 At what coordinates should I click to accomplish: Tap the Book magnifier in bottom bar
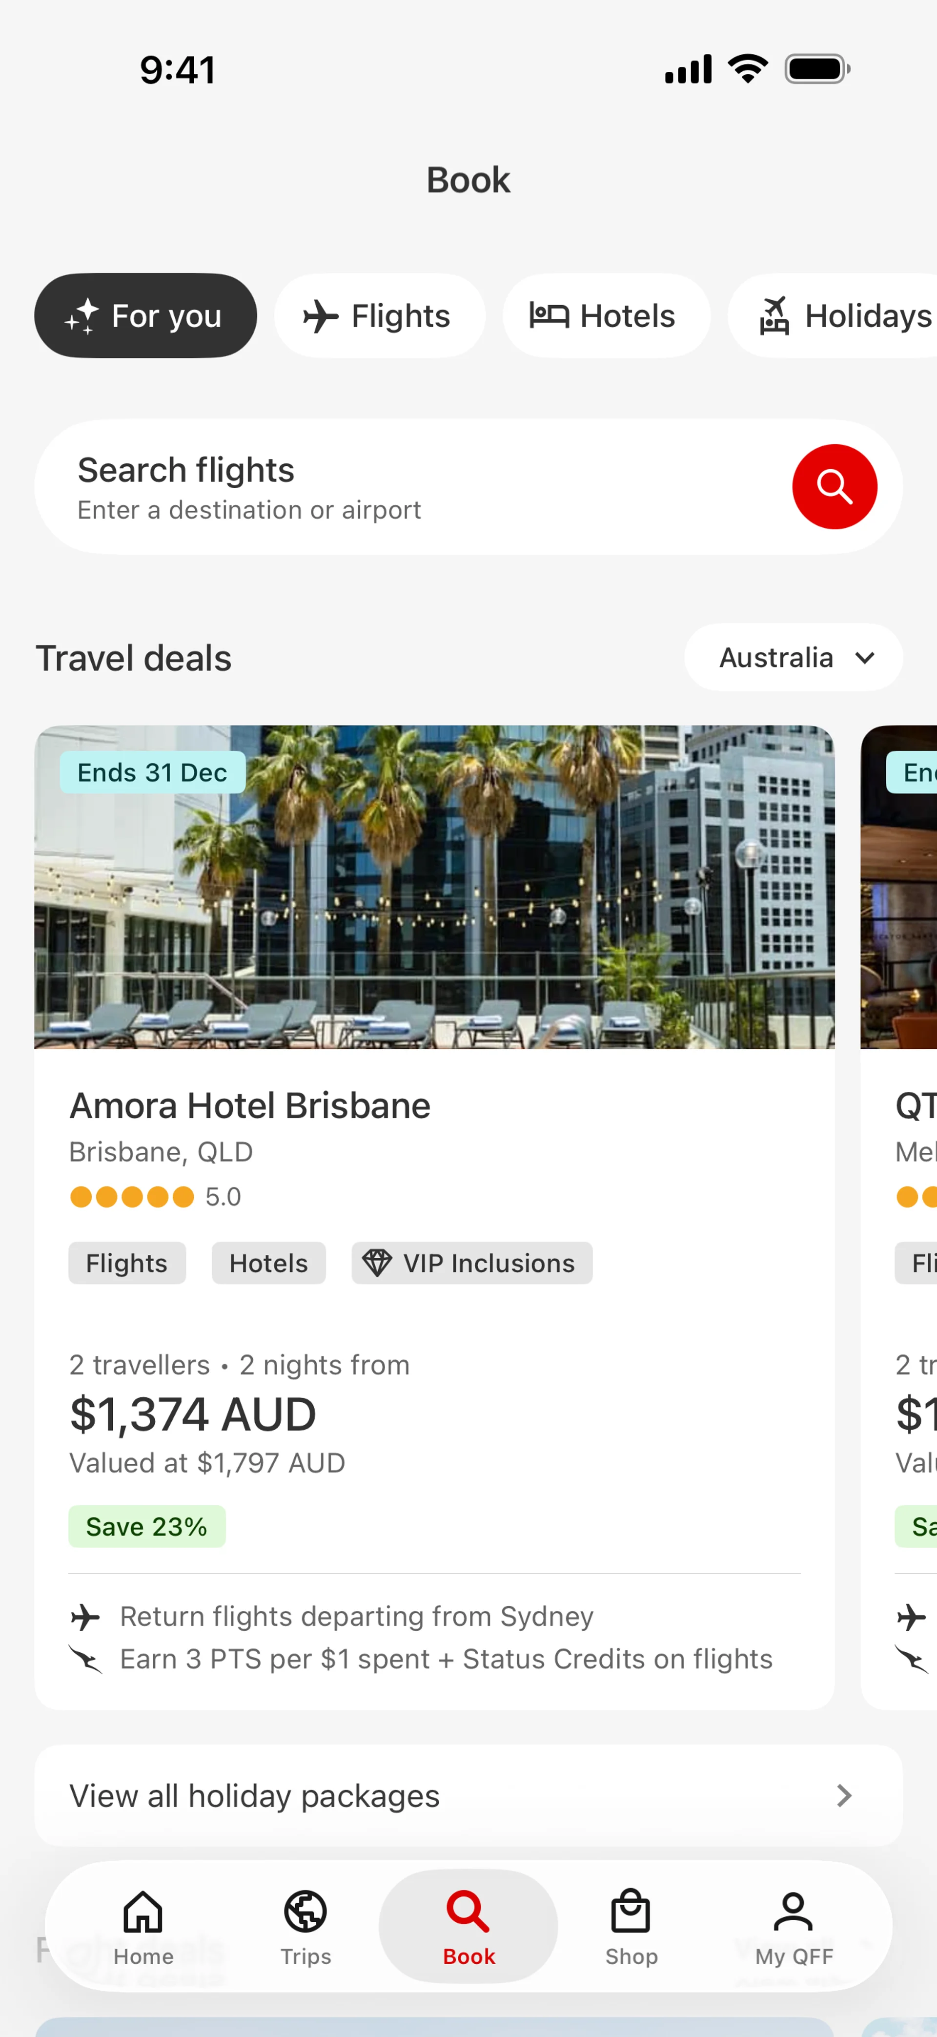pyautogui.click(x=468, y=1913)
